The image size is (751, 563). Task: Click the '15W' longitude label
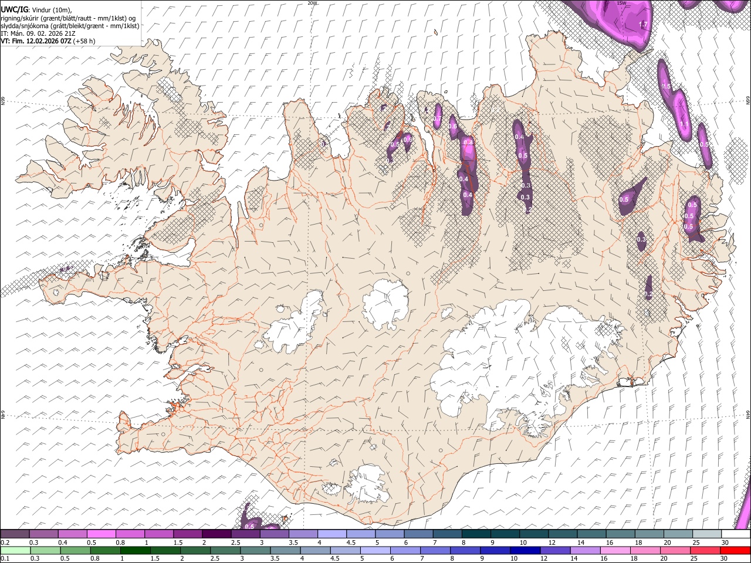[x=622, y=2]
